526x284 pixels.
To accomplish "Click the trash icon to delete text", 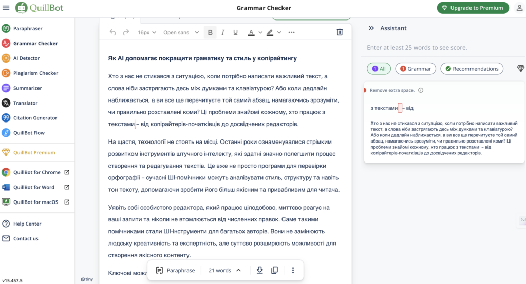I will [340, 32].
